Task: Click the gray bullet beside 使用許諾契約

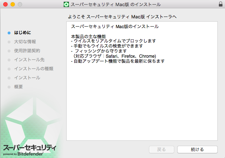Action: [x=9, y=51]
